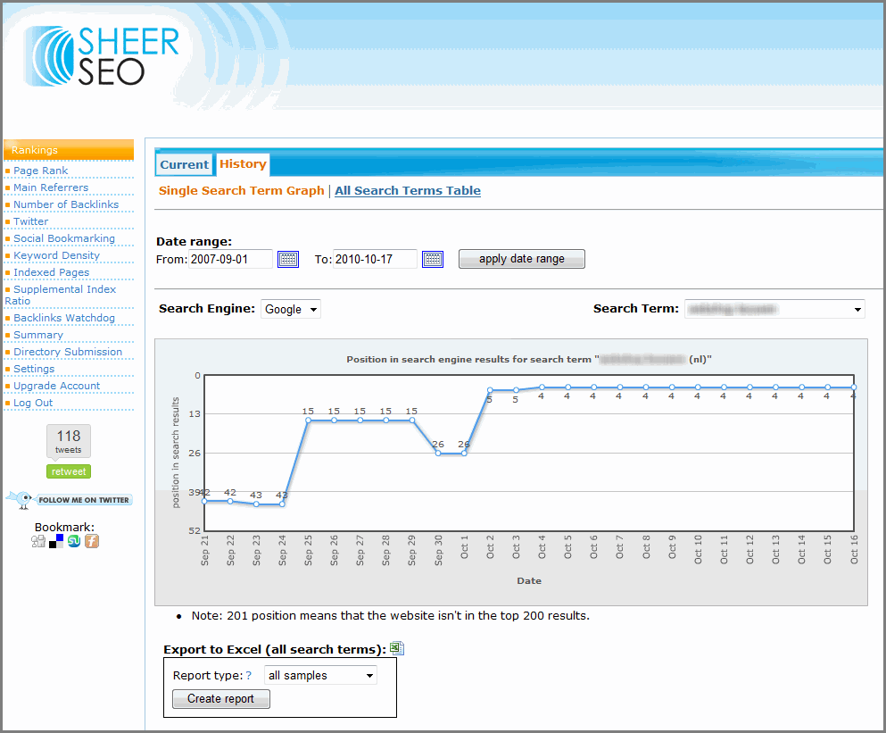Click the Excel export icon
This screenshot has height=733, width=886.
397,648
